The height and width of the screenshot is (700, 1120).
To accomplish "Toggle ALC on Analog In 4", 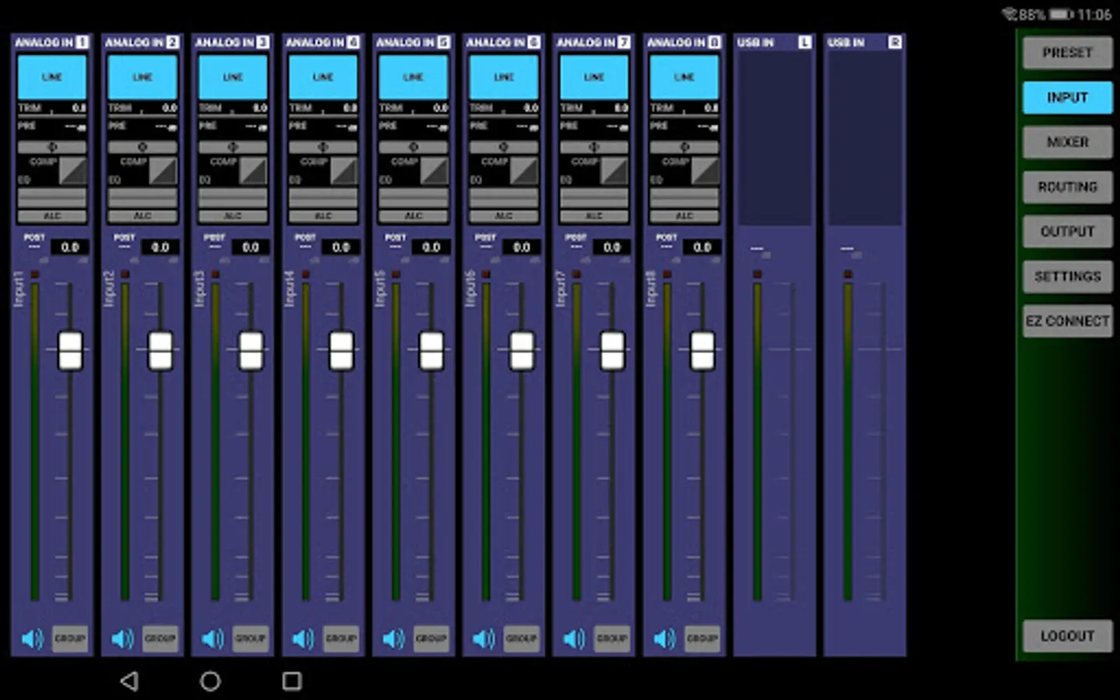I will coord(323,215).
